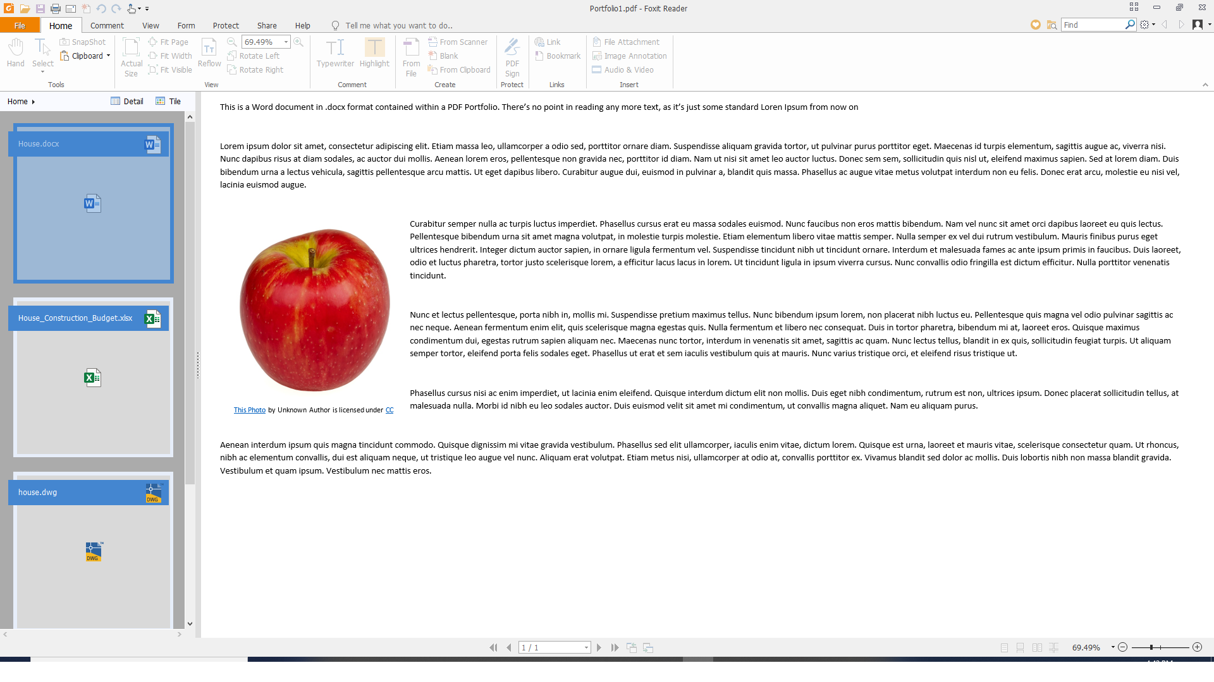Switch sidebar to Tile view
This screenshot has width=1214, height=682.
click(168, 101)
